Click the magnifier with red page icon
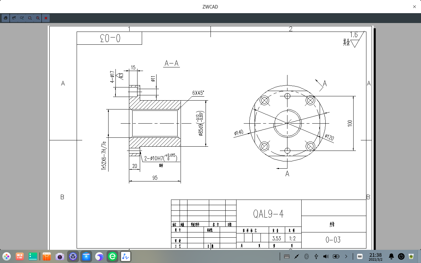 pyautogui.click(x=38, y=18)
